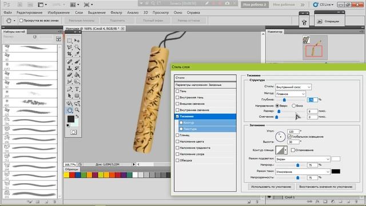This screenshot has height=206, width=366.
Task: Click the Использовать по умолчанию button
Action: tap(271, 187)
